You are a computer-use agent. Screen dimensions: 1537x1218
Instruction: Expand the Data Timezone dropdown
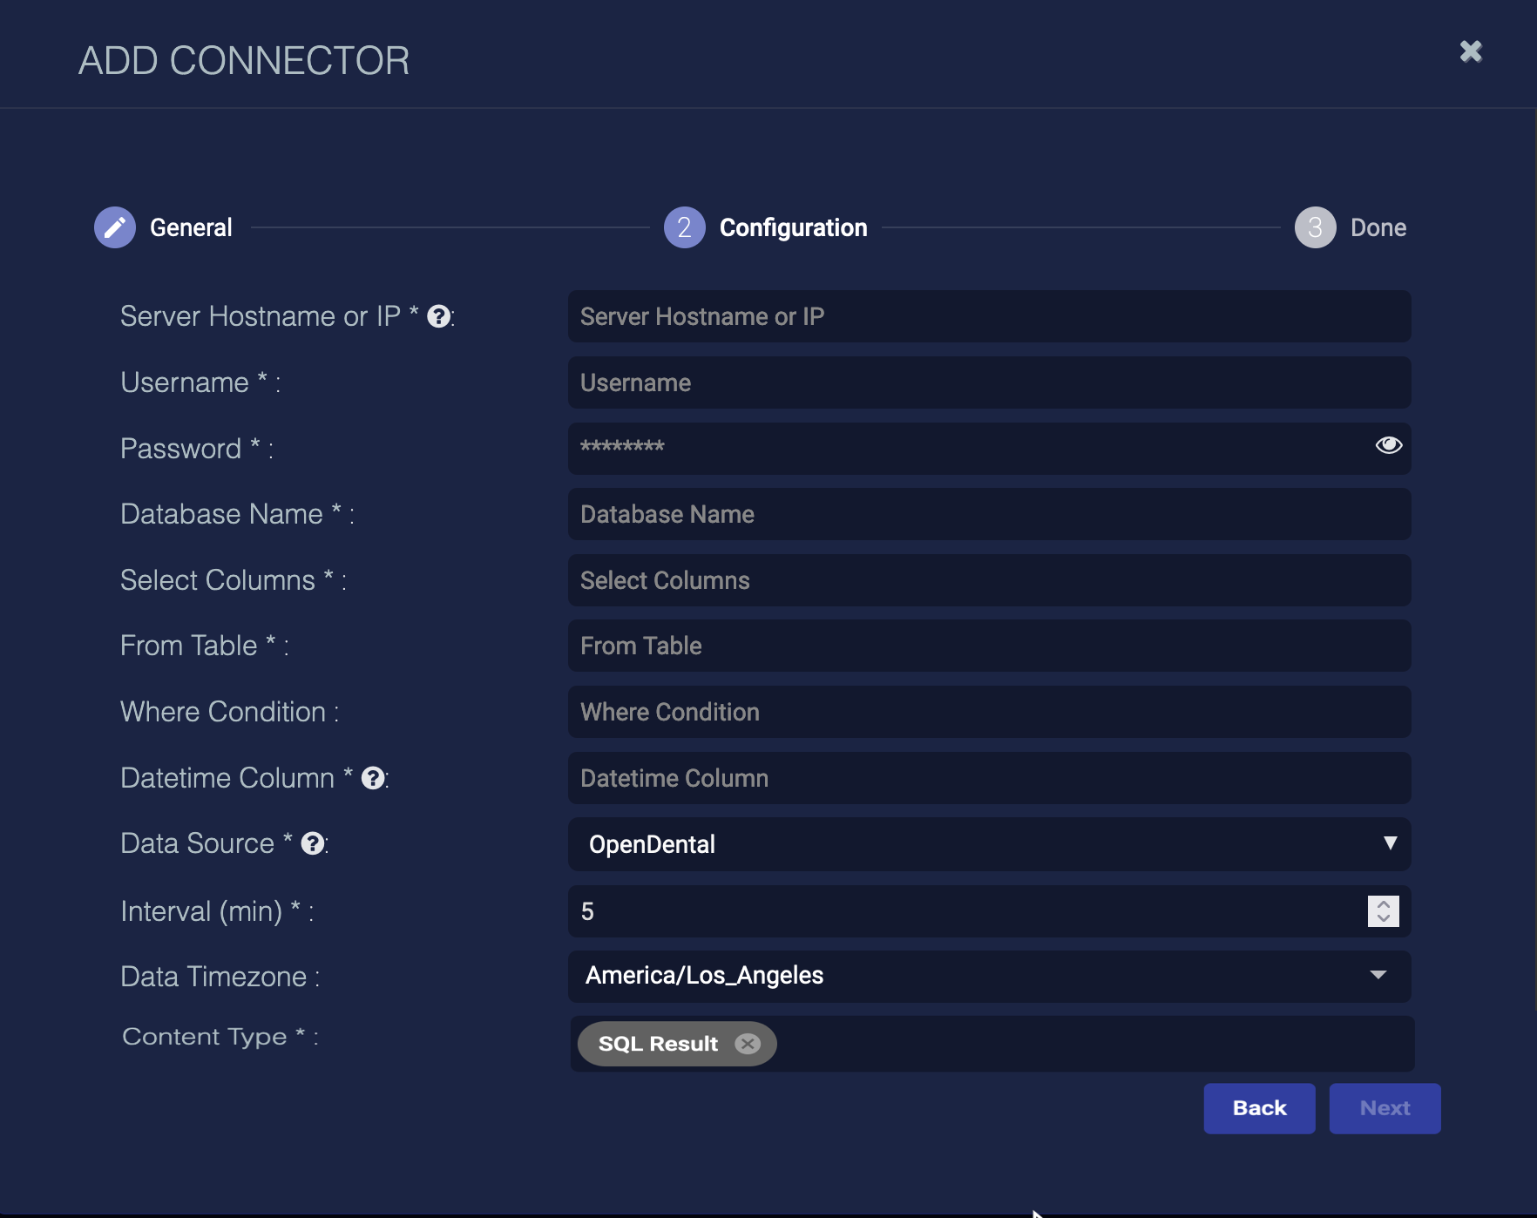(x=989, y=976)
